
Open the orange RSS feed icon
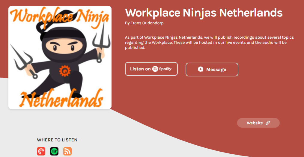[67, 151]
